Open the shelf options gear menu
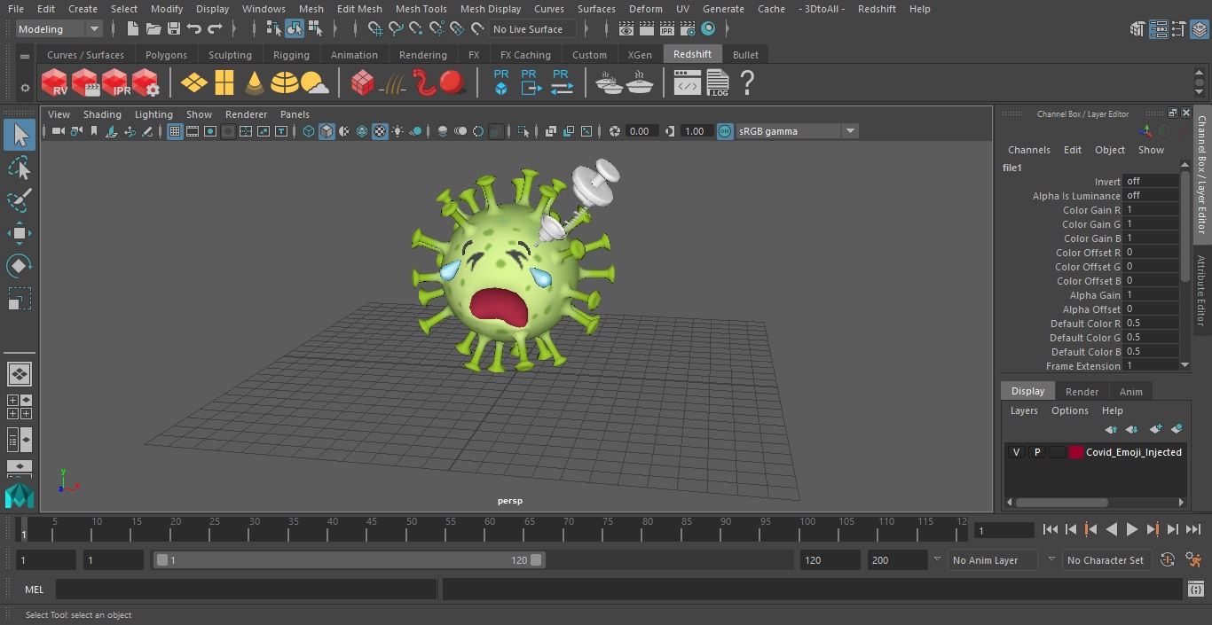1212x625 pixels. click(25, 88)
